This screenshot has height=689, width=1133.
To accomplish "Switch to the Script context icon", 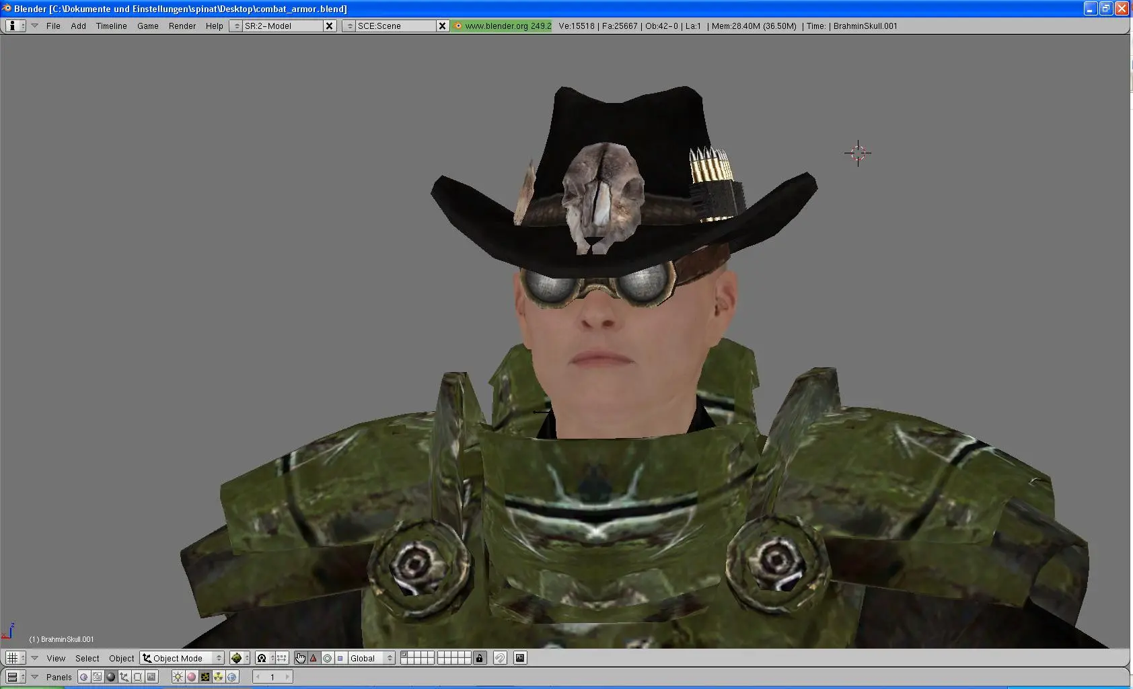I will [x=98, y=677].
